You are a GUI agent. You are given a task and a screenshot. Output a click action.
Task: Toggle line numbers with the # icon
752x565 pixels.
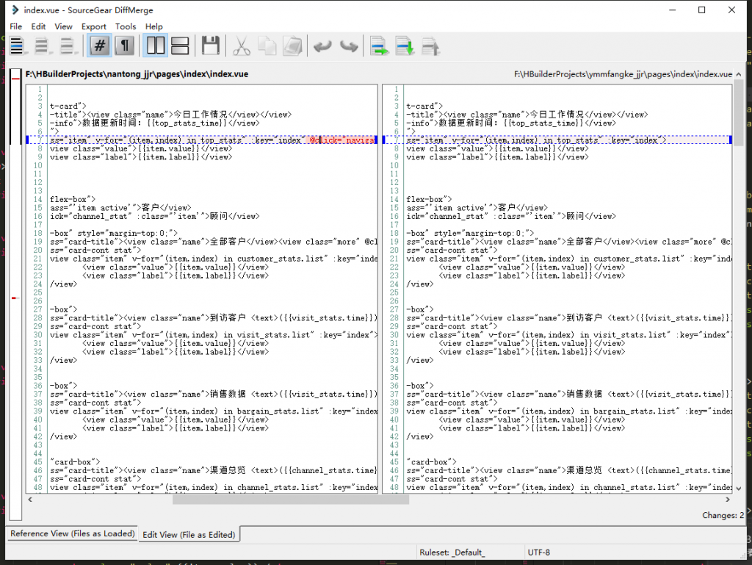tap(99, 46)
